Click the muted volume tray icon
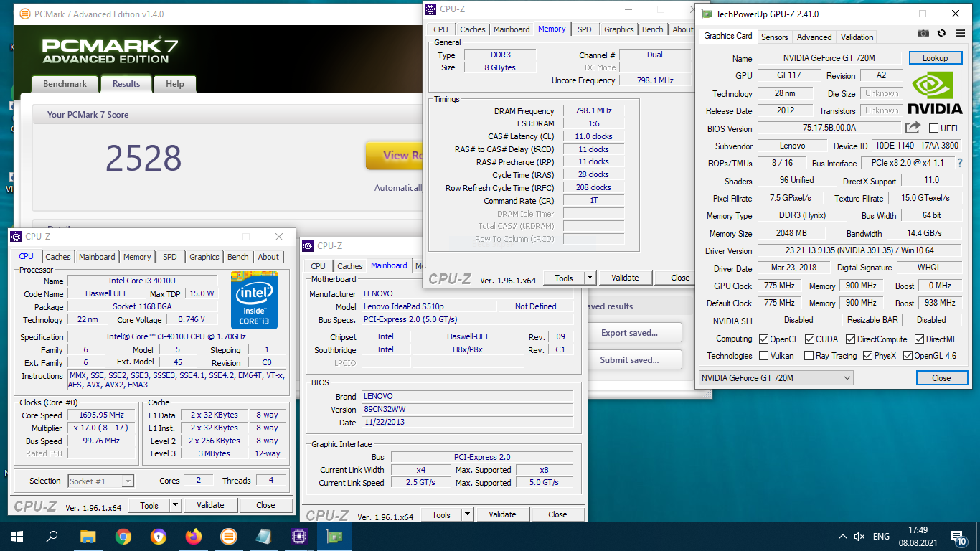 [x=859, y=537]
